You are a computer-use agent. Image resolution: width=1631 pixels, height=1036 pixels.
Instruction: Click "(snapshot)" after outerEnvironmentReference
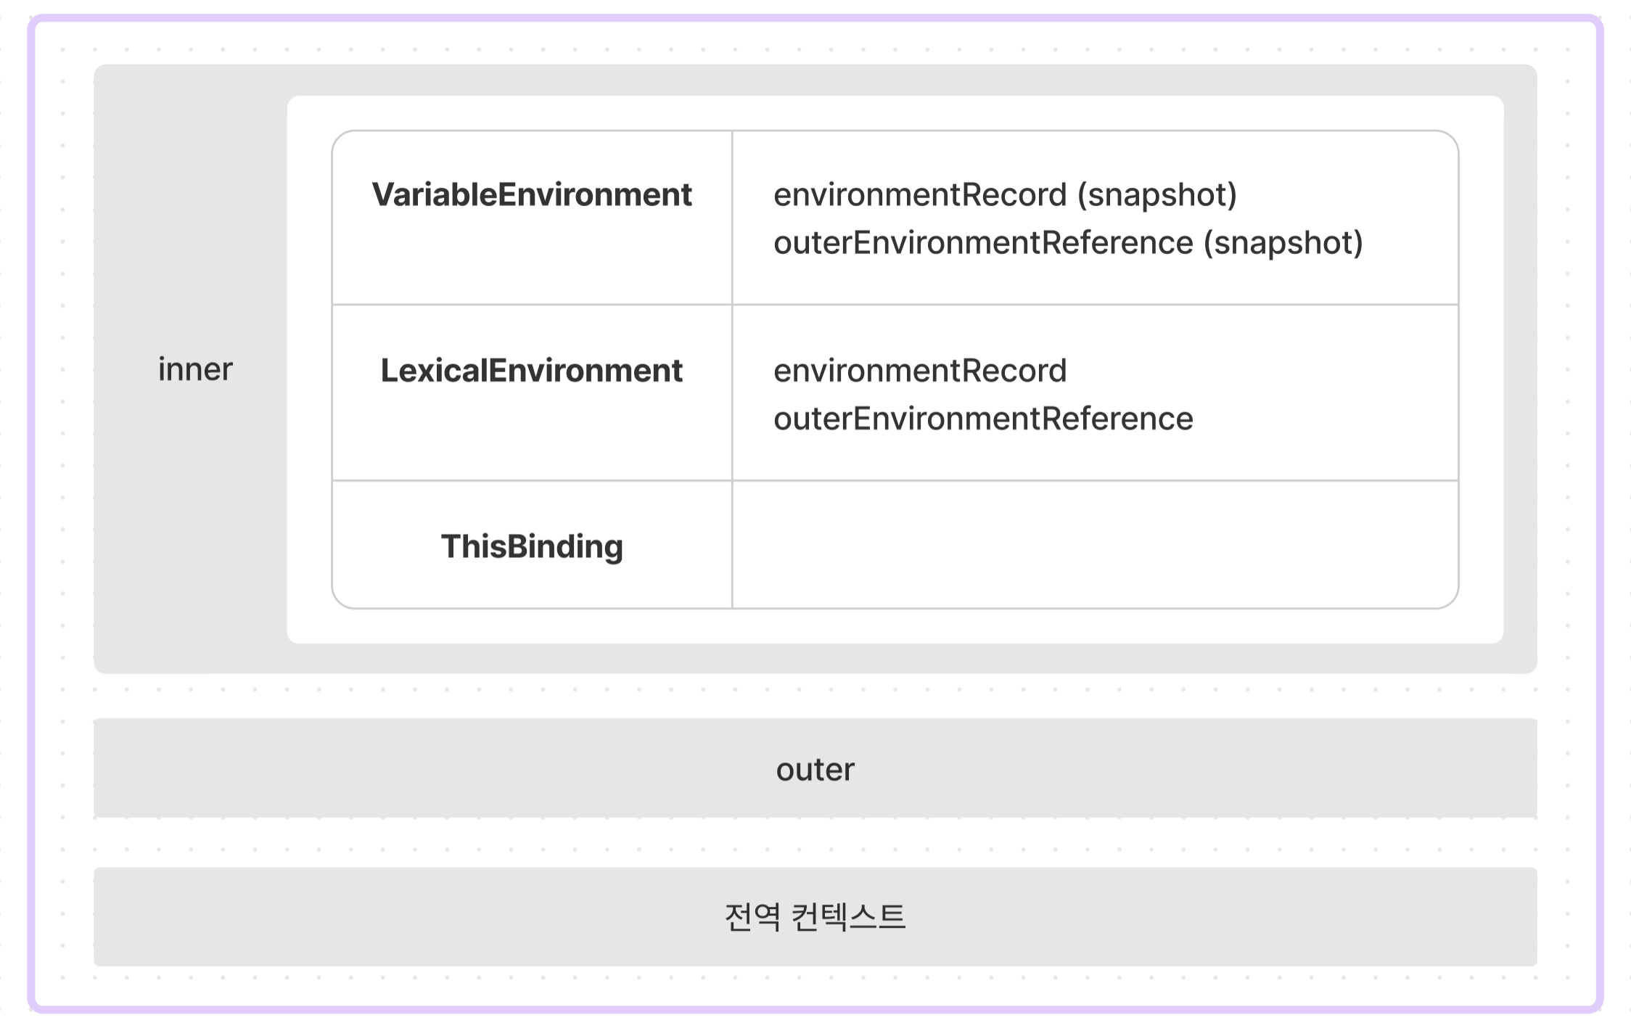(1283, 242)
